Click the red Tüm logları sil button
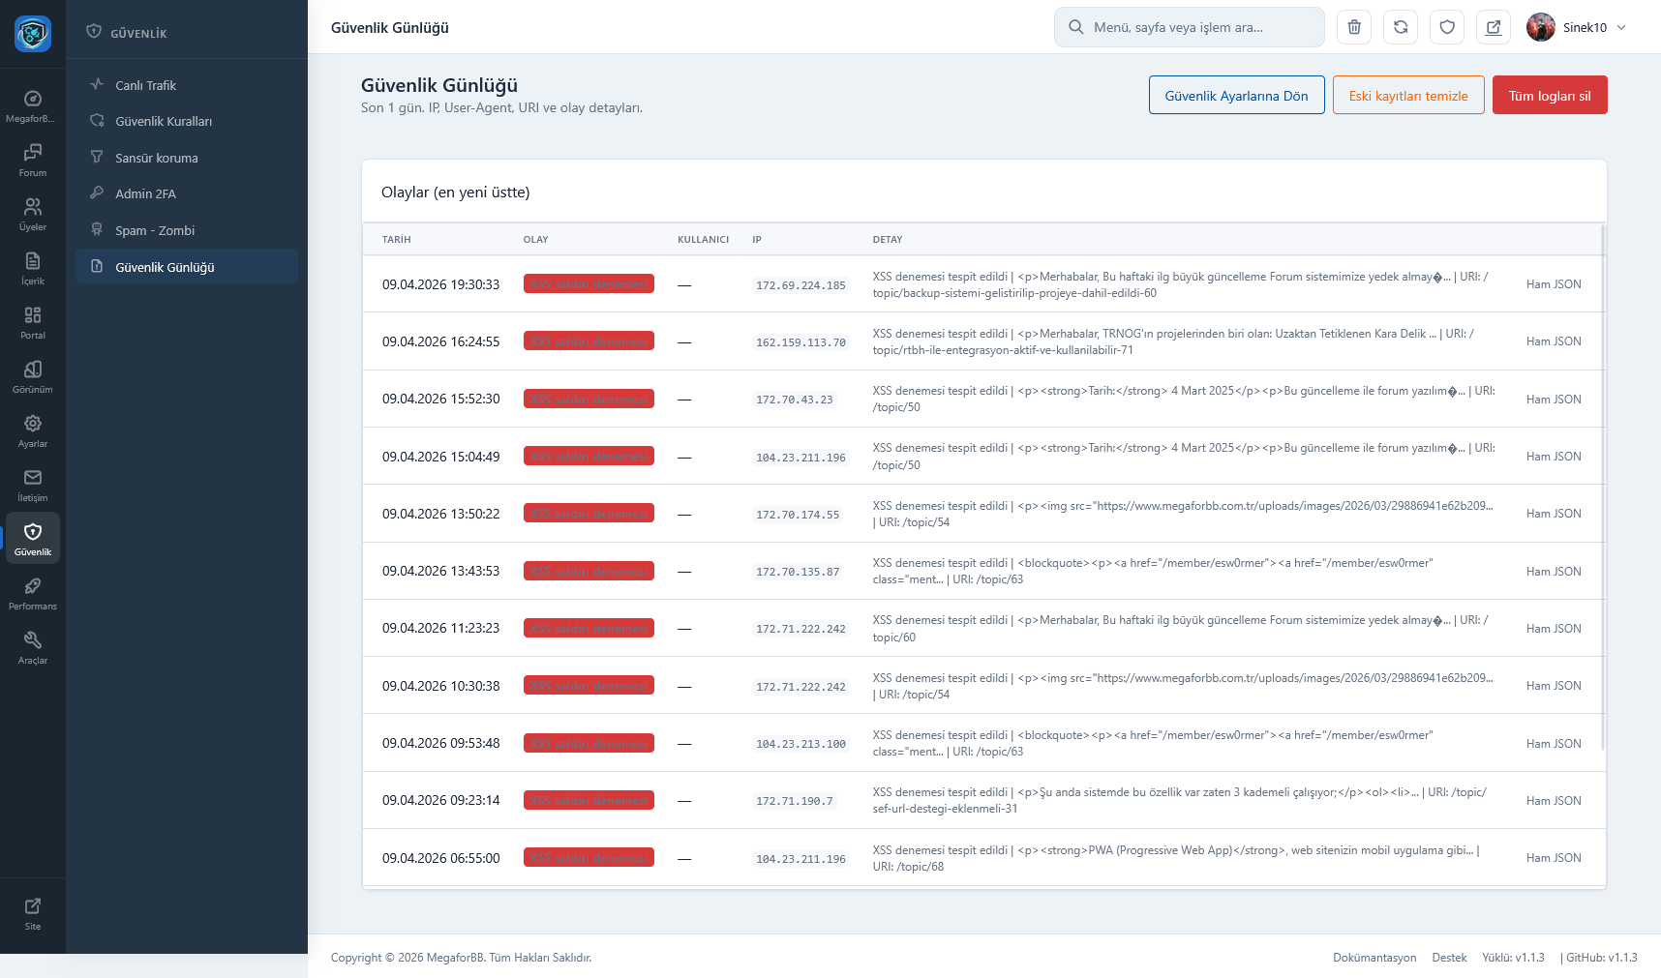 tap(1549, 95)
